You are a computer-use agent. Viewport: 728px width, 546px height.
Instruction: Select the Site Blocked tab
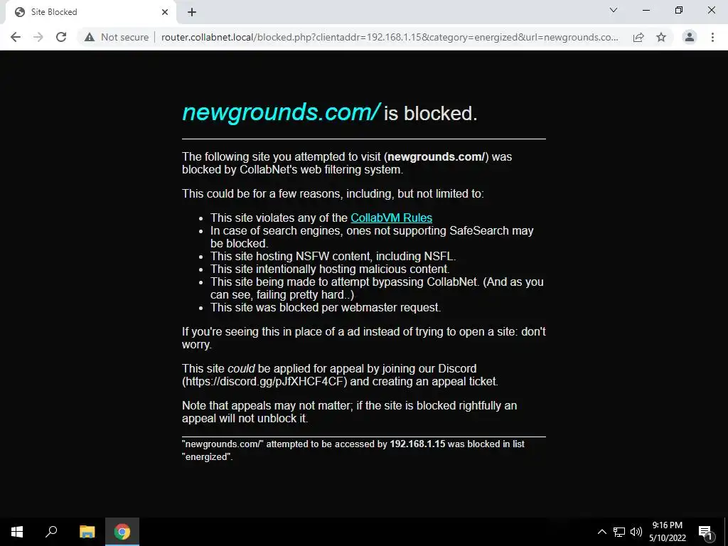(x=91, y=12)
